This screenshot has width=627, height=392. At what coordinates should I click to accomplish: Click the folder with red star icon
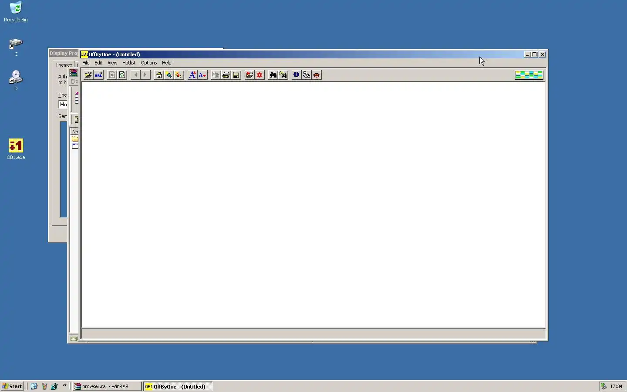click(249, 75)
